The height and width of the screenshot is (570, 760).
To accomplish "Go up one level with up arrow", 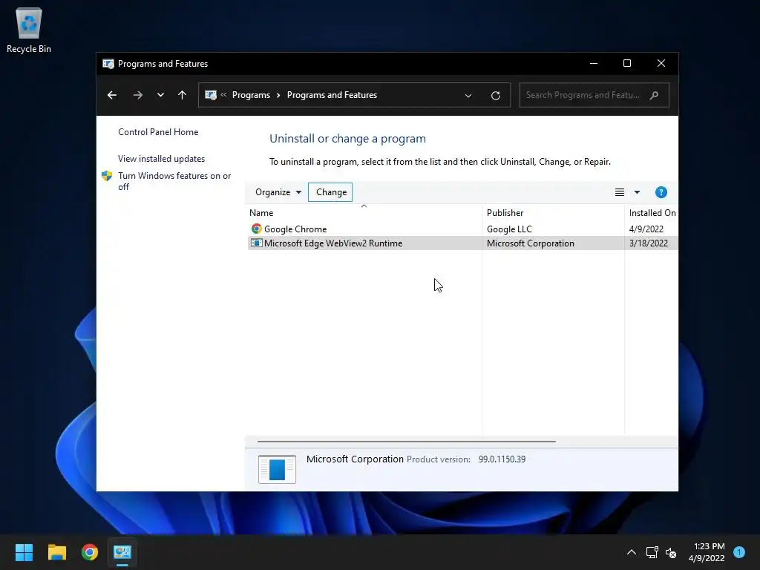I will click(x=183, y=95).
